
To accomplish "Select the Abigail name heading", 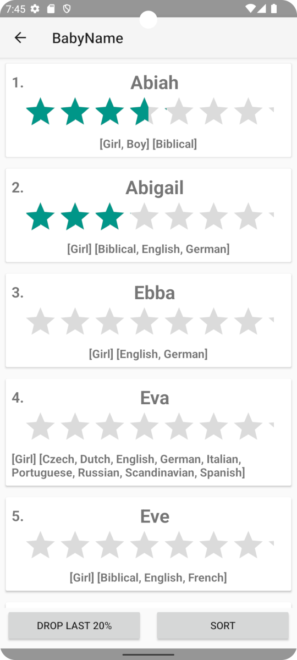I will pyautogui.click(x=155, y=188).
